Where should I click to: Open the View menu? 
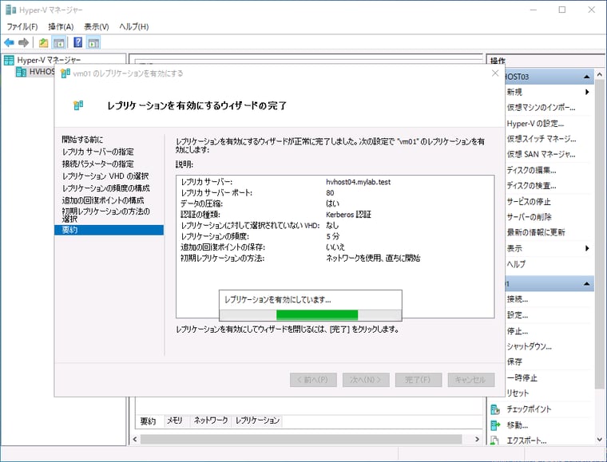click(x=97, y=26)
